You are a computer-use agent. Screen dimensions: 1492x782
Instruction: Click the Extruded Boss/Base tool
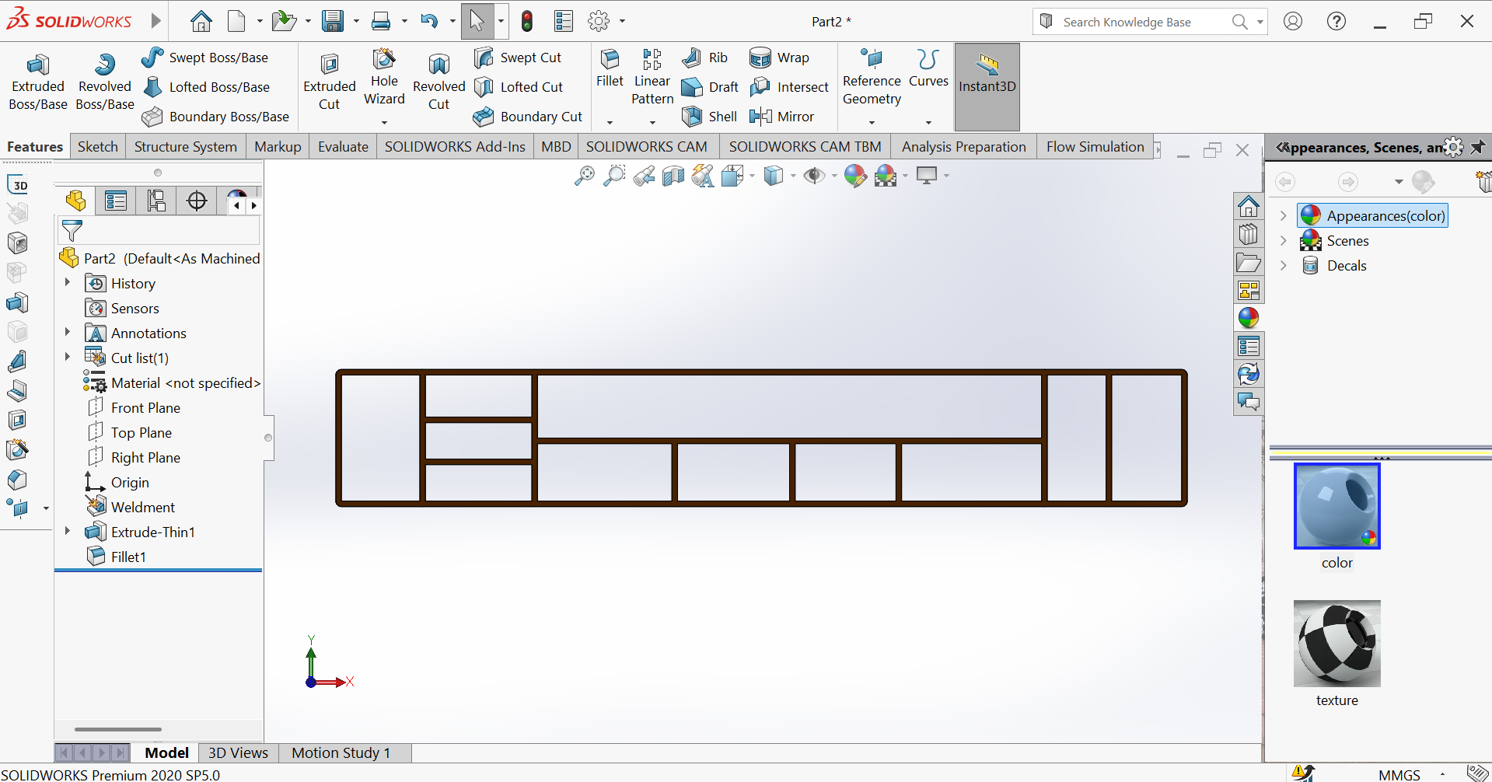point(37,82)
